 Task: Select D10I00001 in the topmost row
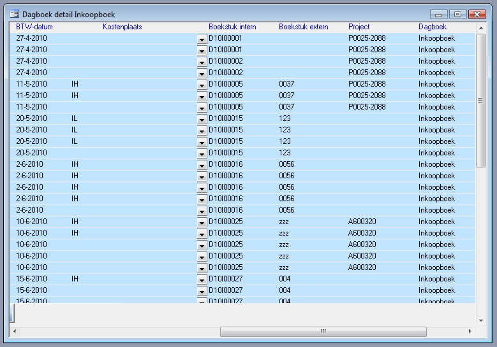coord(225,38)
